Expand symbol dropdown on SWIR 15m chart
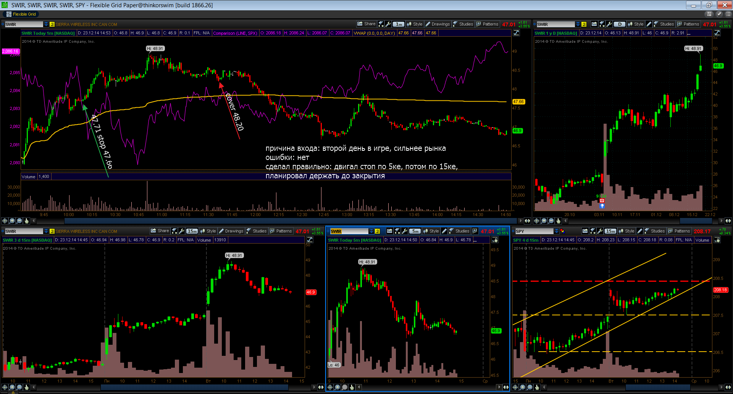This screenshot has height=394, width=733. (x=46, y=231)
